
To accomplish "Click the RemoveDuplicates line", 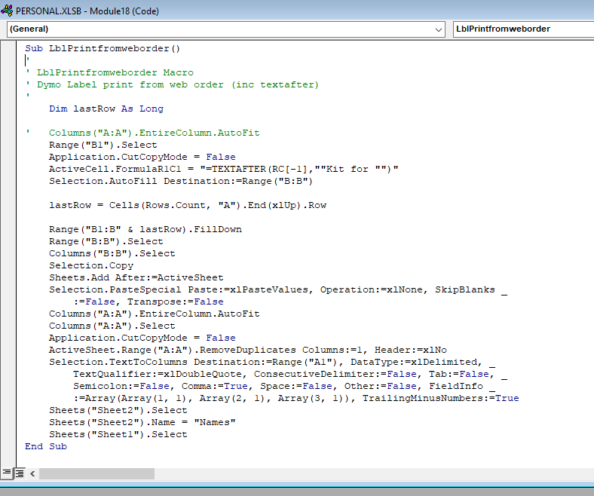I will pyautogui.click(x=248, y=350).
